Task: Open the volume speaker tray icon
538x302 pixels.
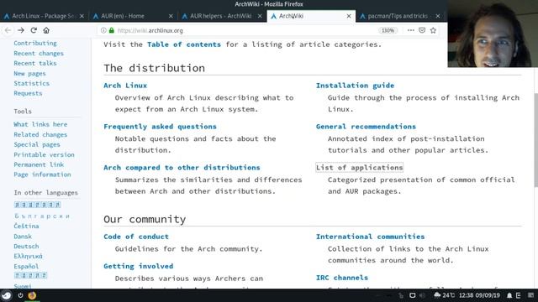Action: click(422, 295)
